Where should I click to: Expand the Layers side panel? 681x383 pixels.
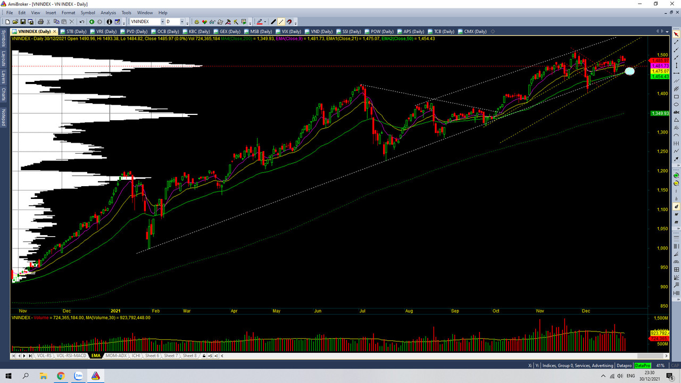coord(3,77)
